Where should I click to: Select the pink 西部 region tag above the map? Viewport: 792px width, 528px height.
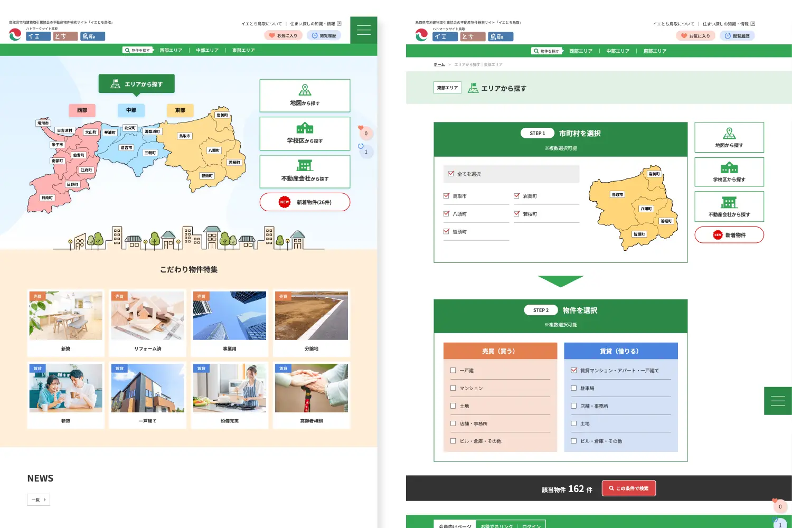coord(82,110)
